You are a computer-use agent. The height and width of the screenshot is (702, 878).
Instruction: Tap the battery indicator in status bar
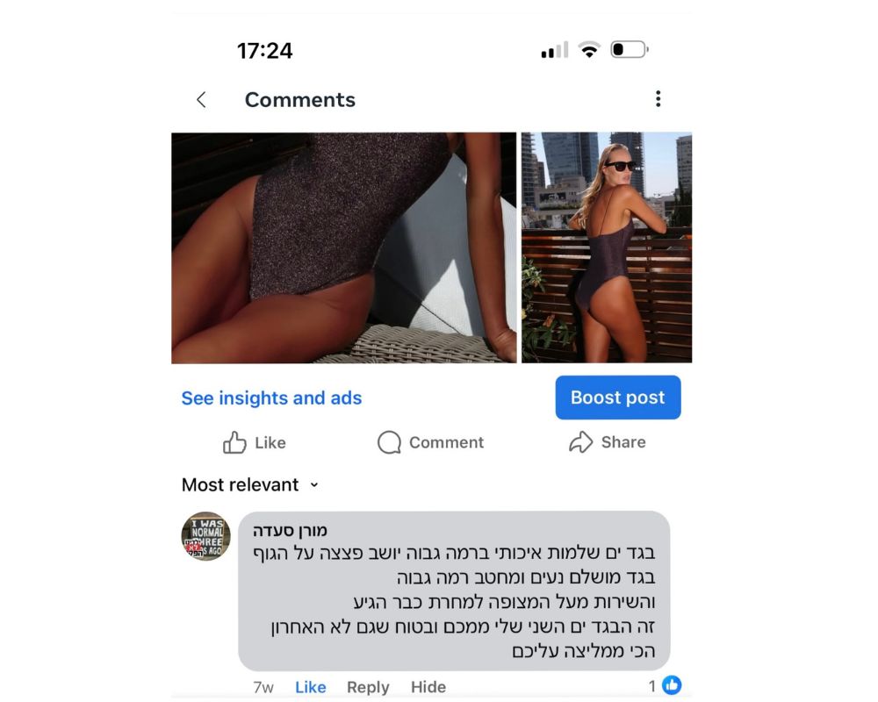(x=630, y=49)
